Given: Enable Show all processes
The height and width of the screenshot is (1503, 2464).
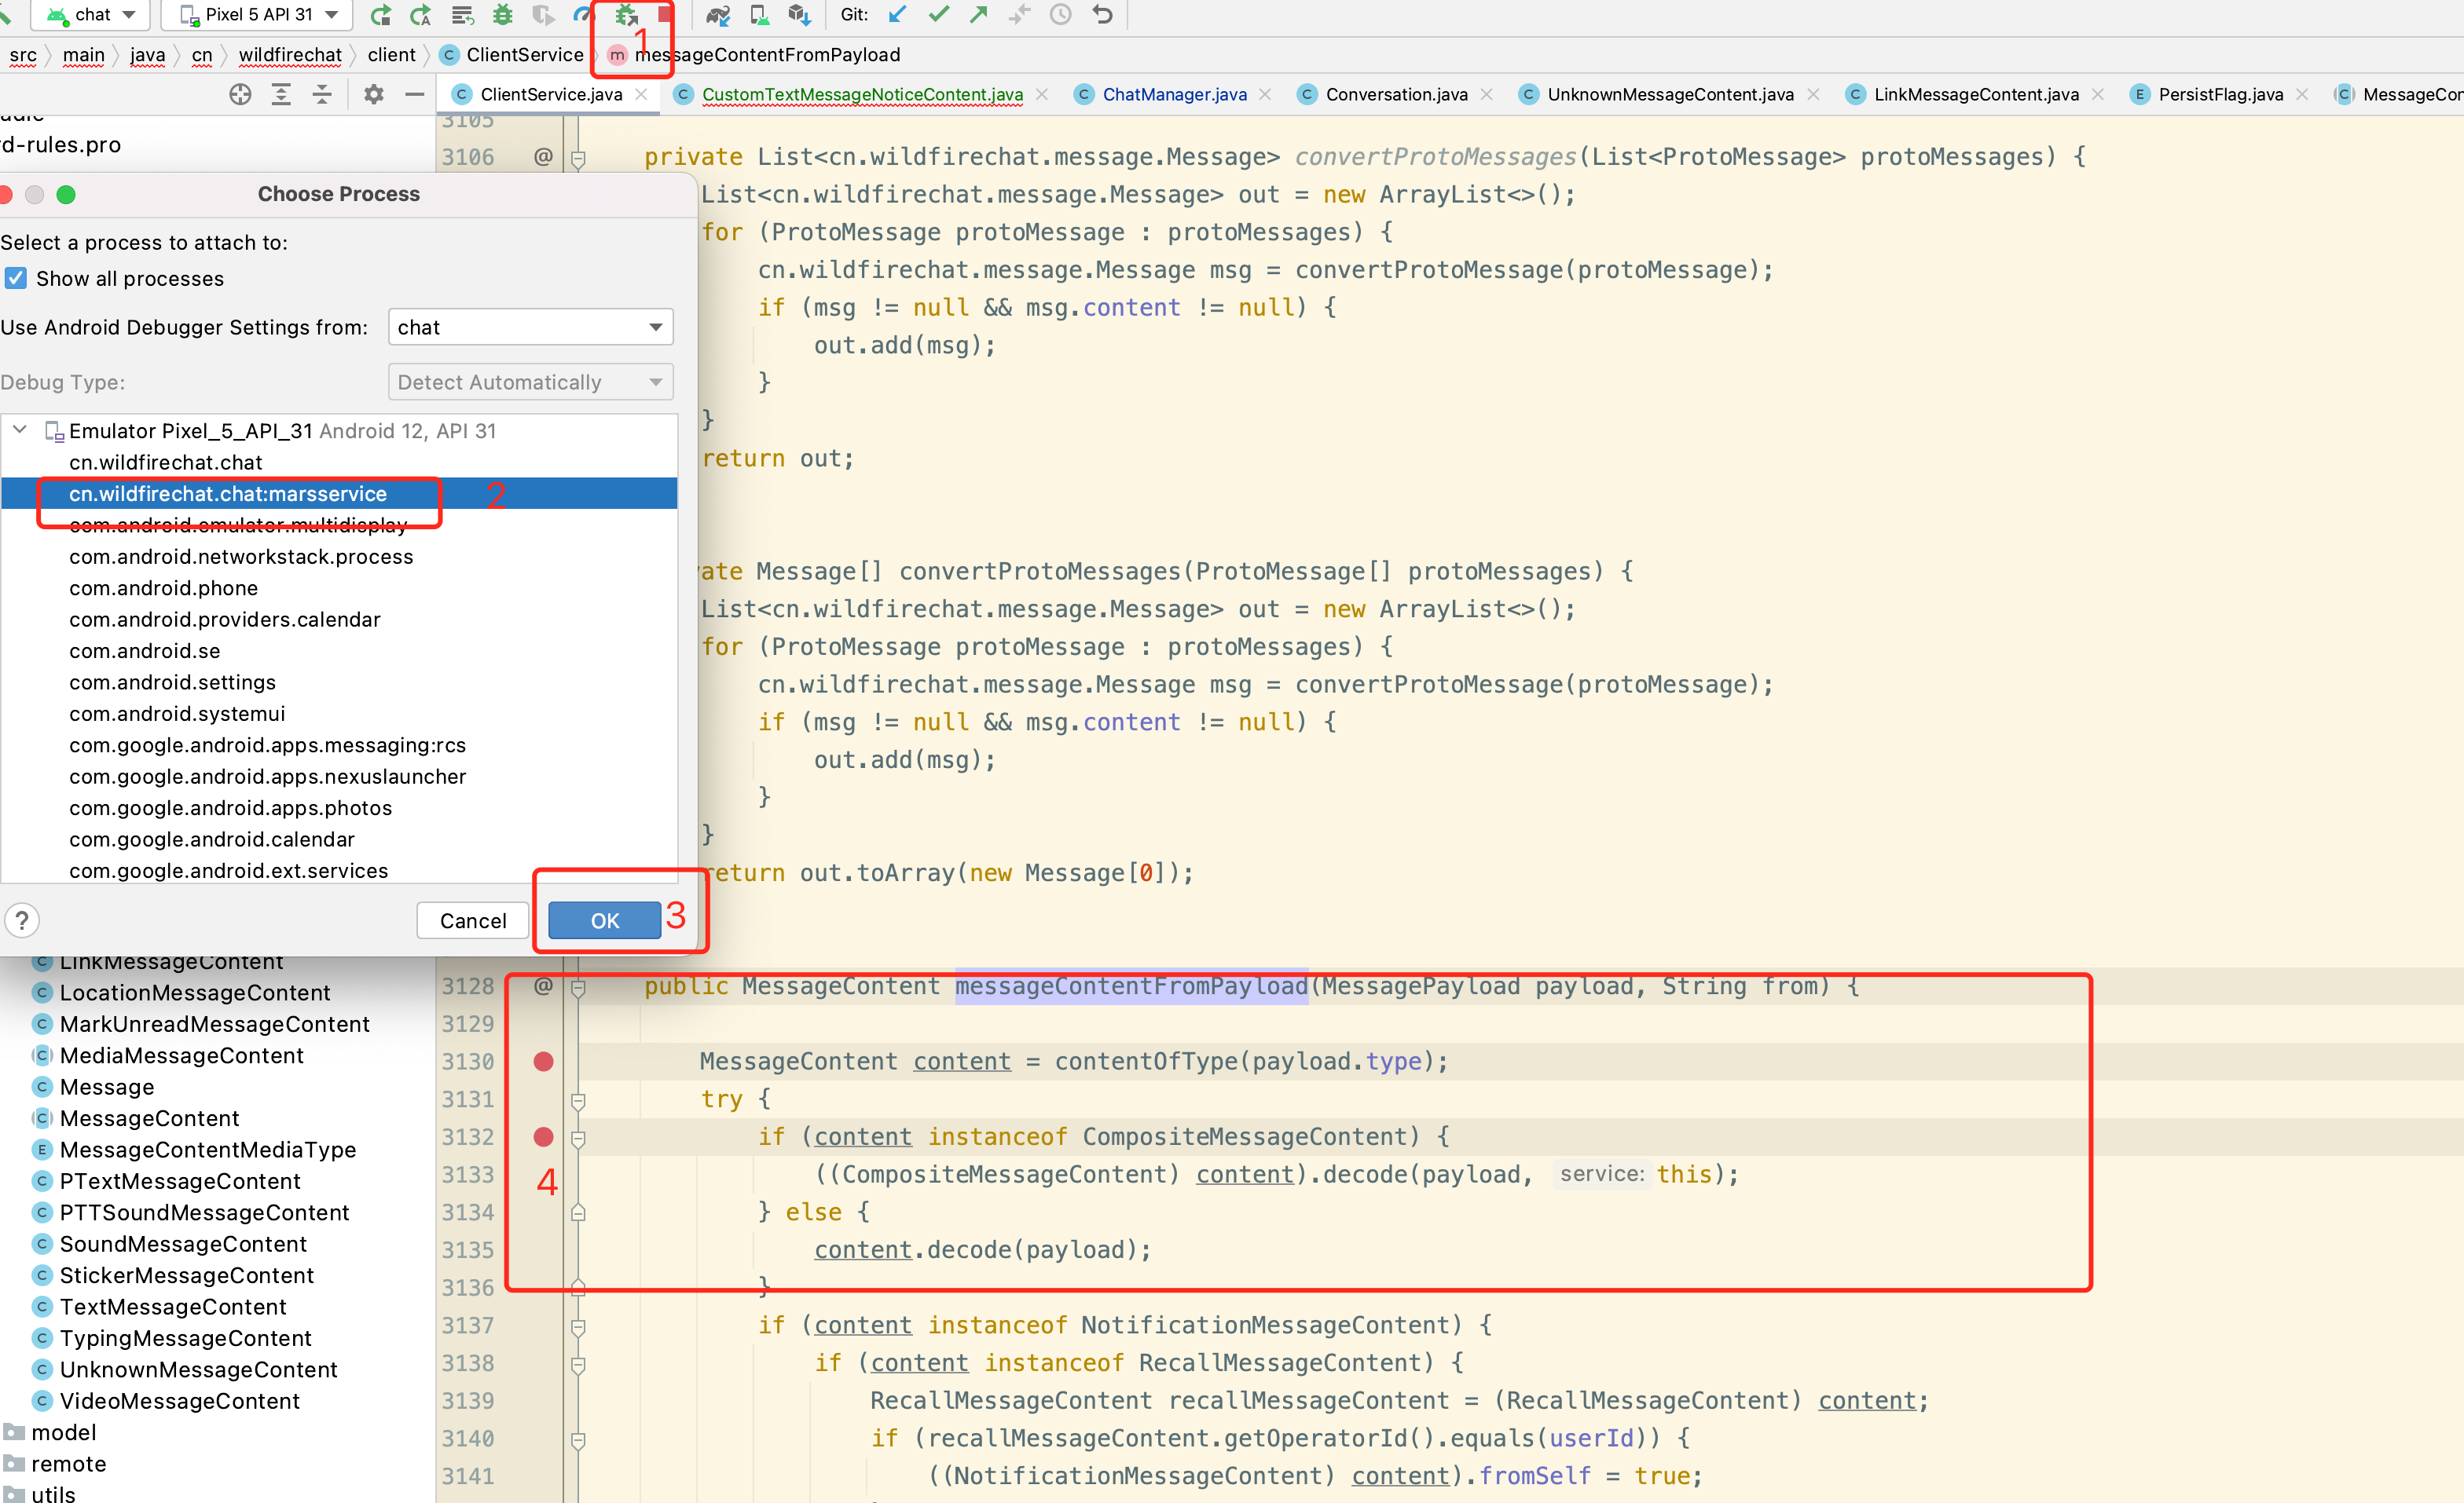Looking at the screenshot, I should point(16,278).
